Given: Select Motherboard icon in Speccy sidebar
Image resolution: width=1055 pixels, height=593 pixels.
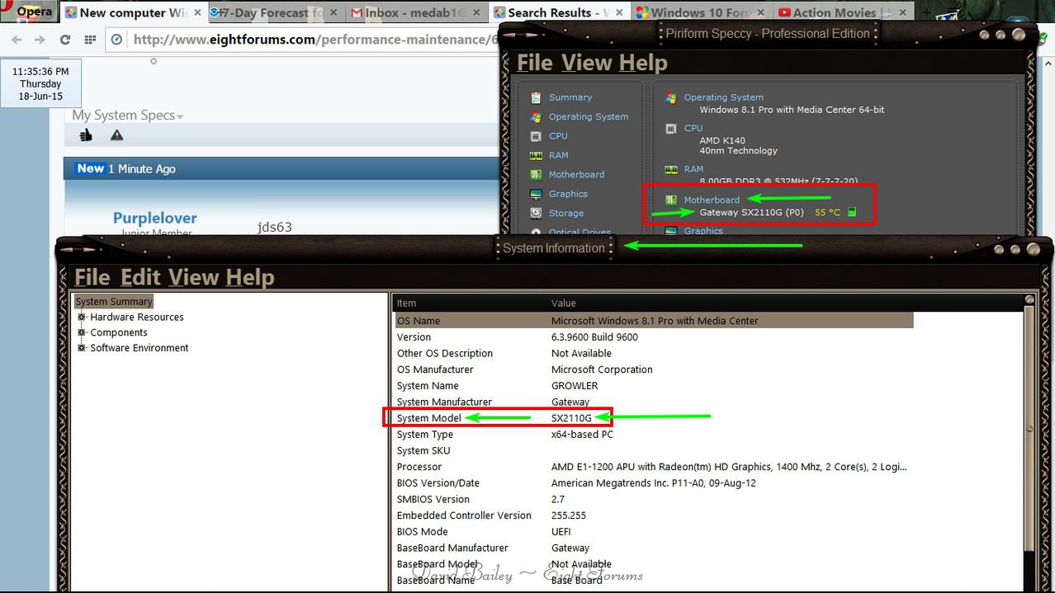Looking at the screenshot, I should click(x=537, y=174).
